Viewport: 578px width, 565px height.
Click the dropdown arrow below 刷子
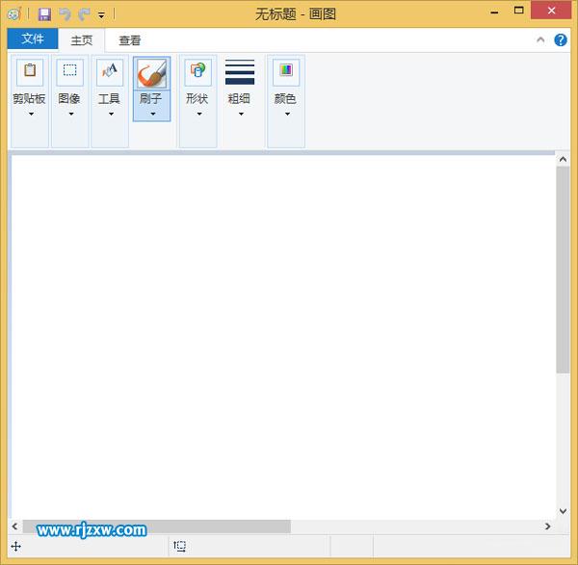tap(151, 114)
